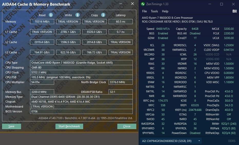Click the RttPark value RZQ/3 (80)
Screen dimensions: 239x145
[x=229, y=128]
